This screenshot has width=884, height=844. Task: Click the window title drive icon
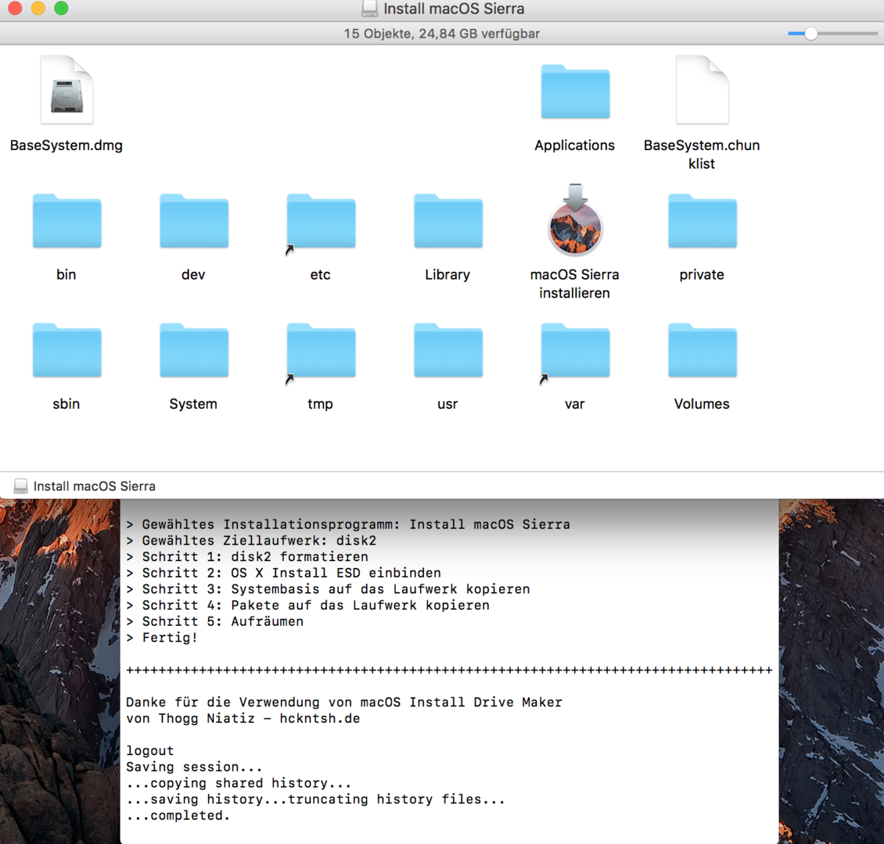pyautogui.click(x=369, y=9)
